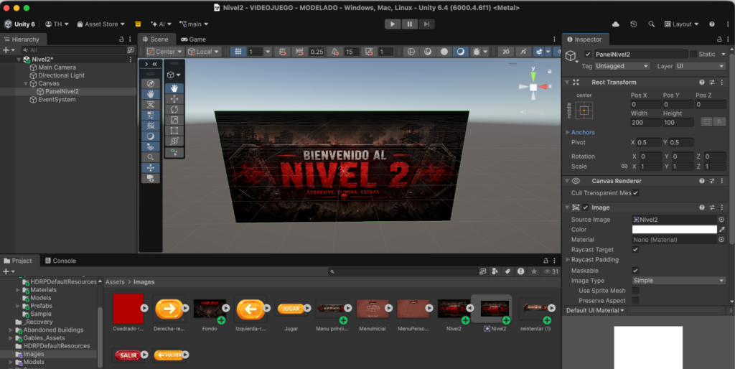This screenshot has width=735, height=369.
Task: Open Unity Cloud icon in top toolbar
Action: coord(615,24)
